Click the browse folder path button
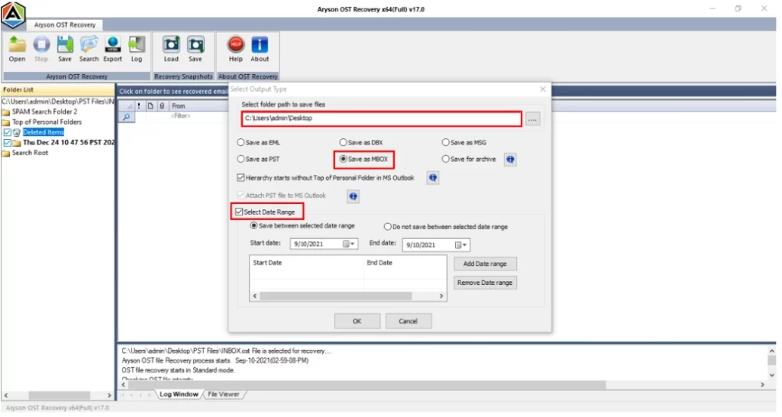 click(532, 119)
